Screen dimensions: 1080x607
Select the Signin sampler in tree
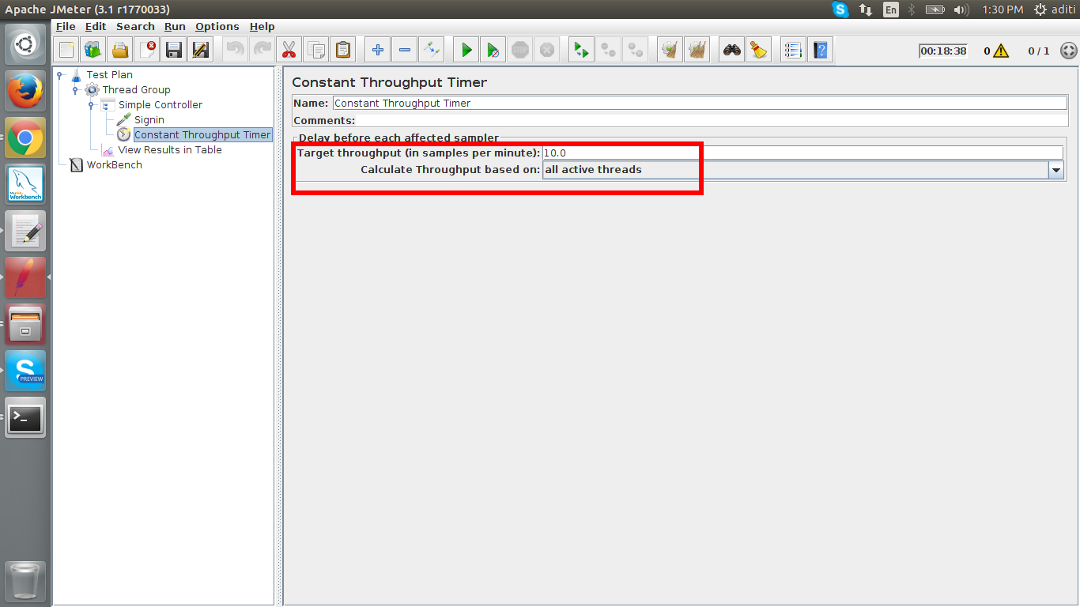coord(149,120)
